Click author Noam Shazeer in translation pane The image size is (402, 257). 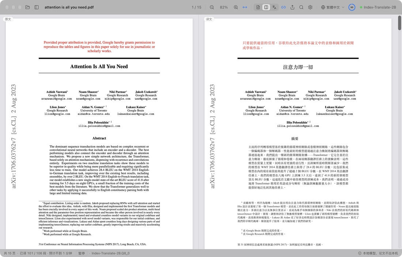[287, 92]
